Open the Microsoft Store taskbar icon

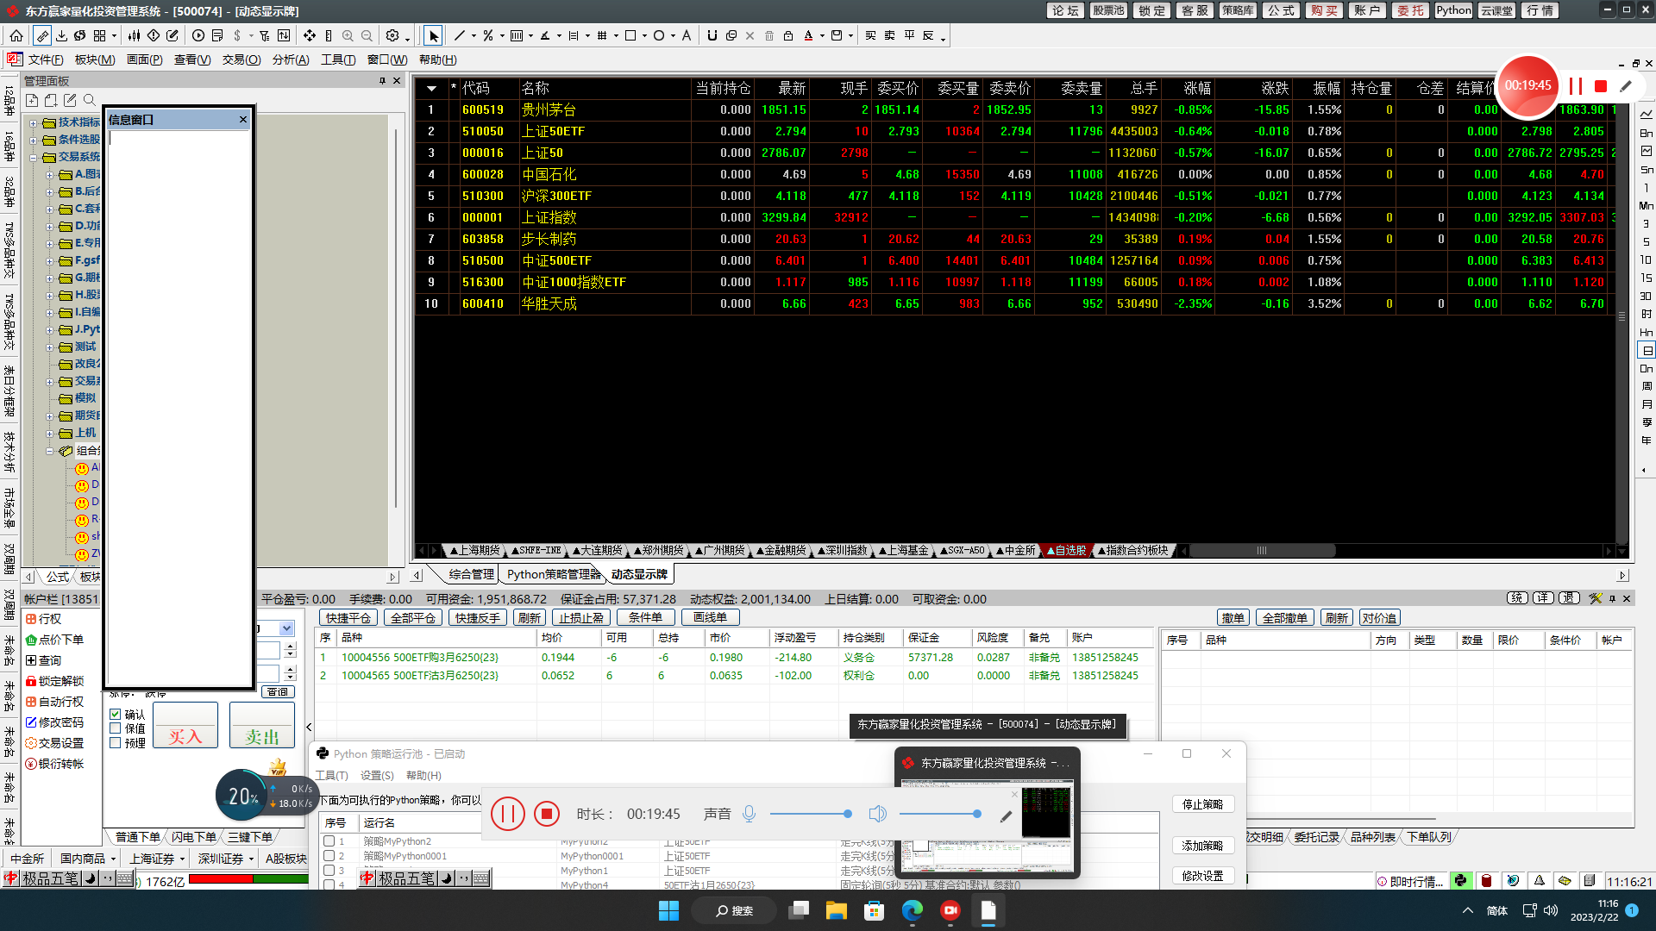[x=875, y=910]
